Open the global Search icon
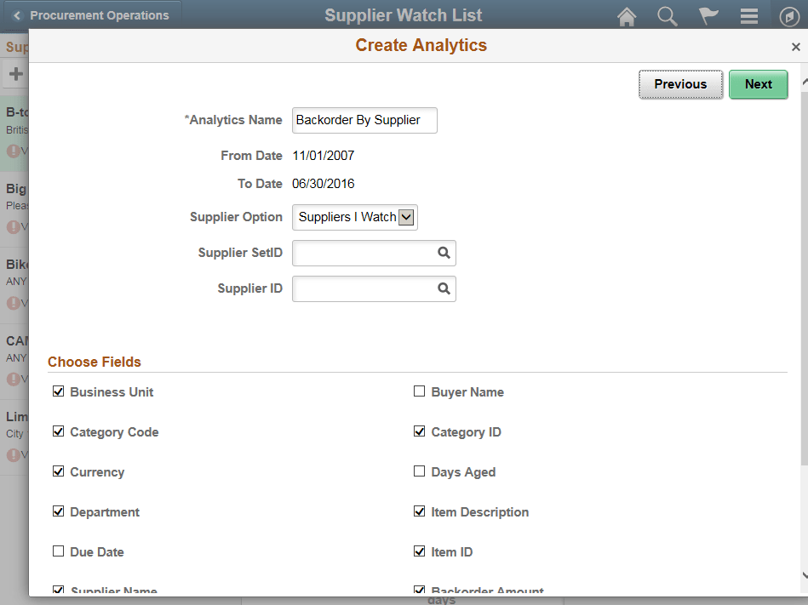Screen dimensions: 808x605 tap(668, 16)
